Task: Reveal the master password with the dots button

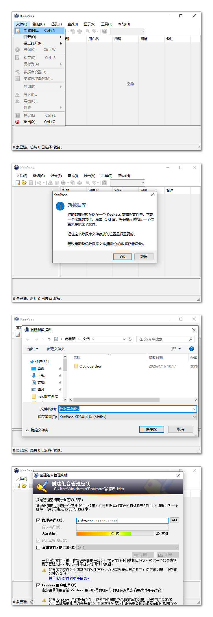Action: [x=175, y=520]
